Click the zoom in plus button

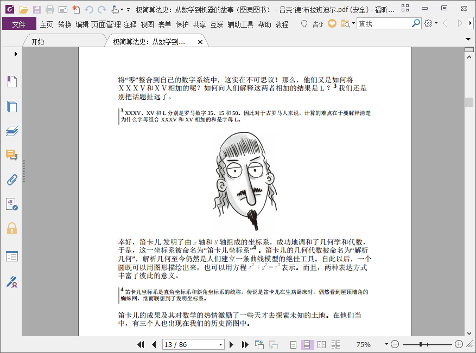point(459,344)
